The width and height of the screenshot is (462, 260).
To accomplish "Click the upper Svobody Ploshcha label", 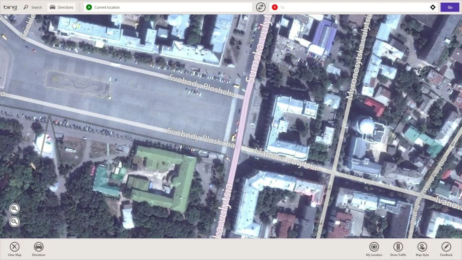I will point(202,87).
